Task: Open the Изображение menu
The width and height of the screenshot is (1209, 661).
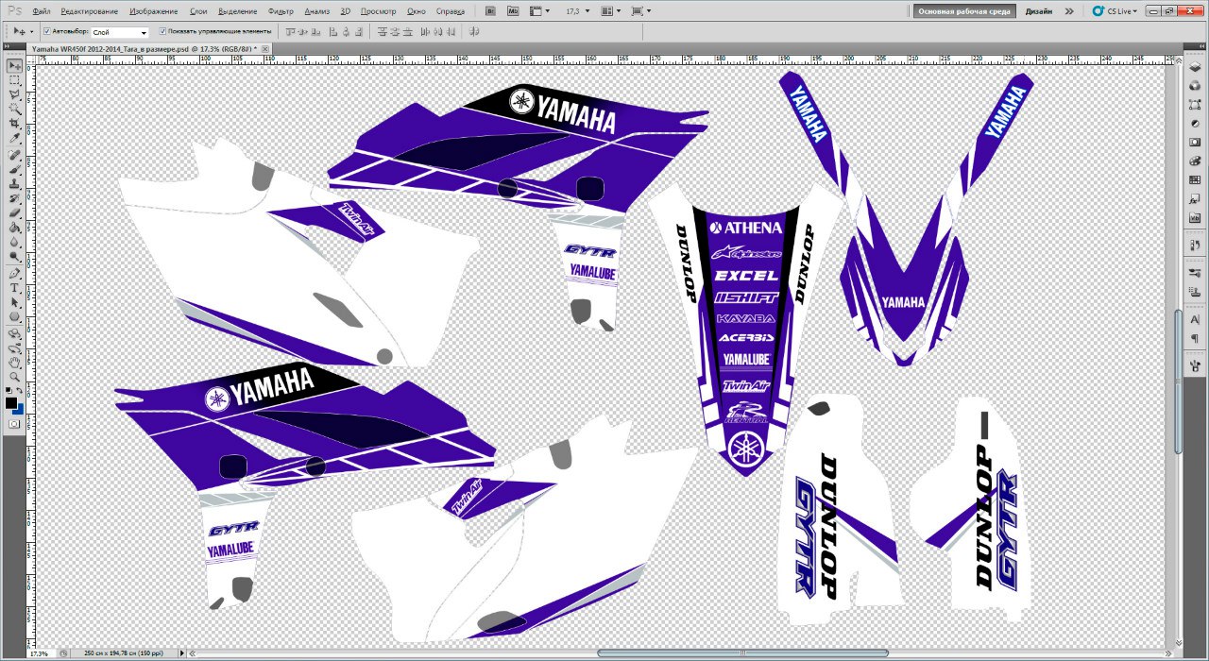Action: coord(154,11)
